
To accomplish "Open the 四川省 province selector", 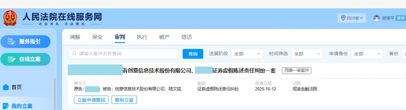I will pyautogui.click(x=352, y=18).
